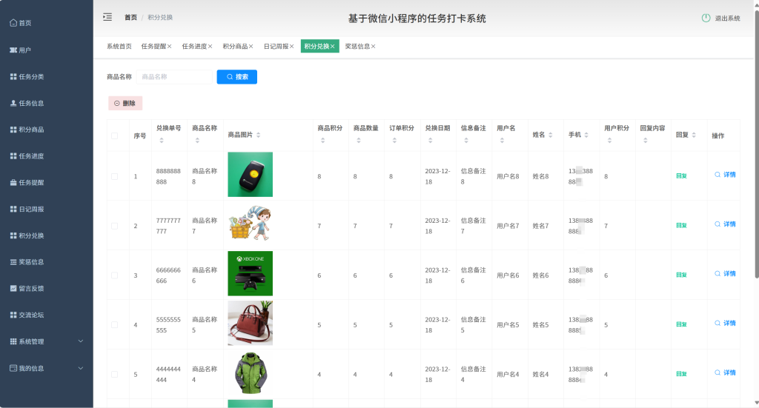Close the 任务提醒 tab with its X
The height and width of the screenshot is (408, 759).
(x=170, y=47)
